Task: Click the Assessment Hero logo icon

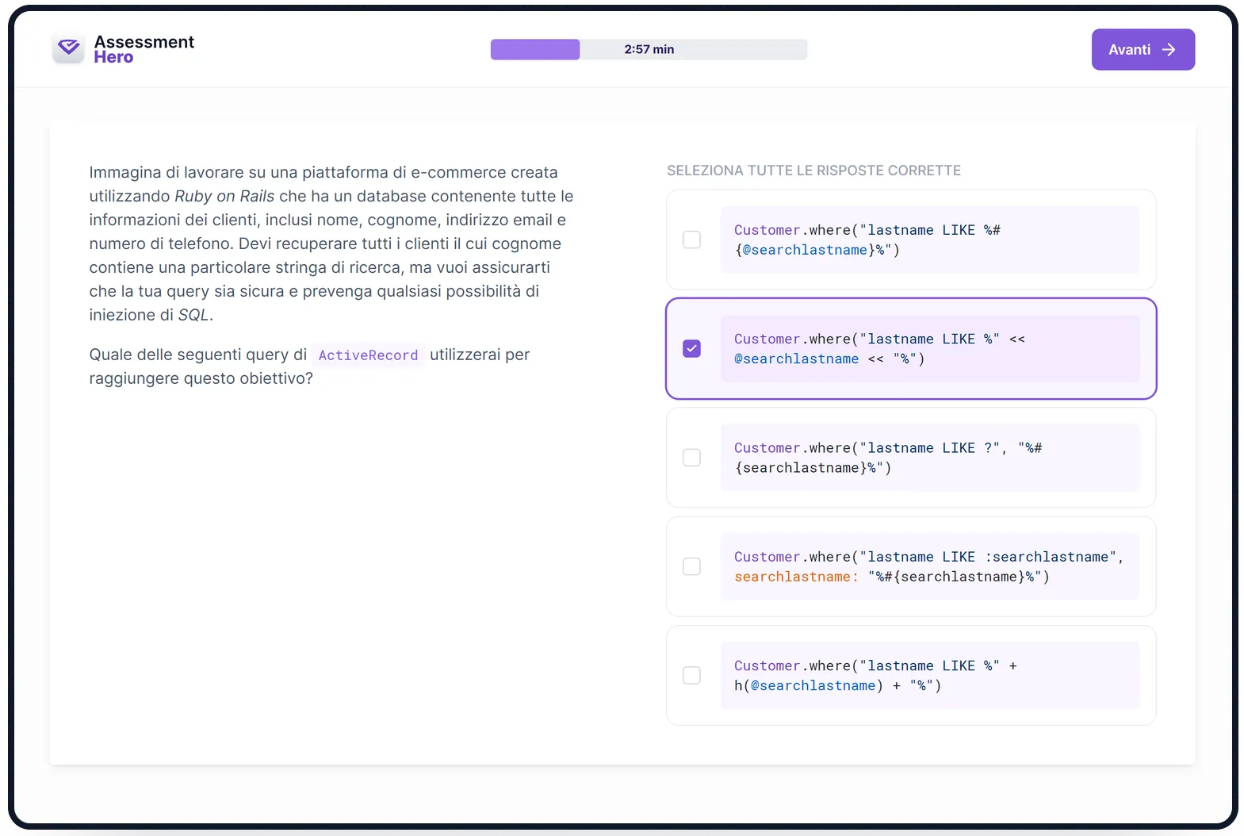Action: pos(69,49)
